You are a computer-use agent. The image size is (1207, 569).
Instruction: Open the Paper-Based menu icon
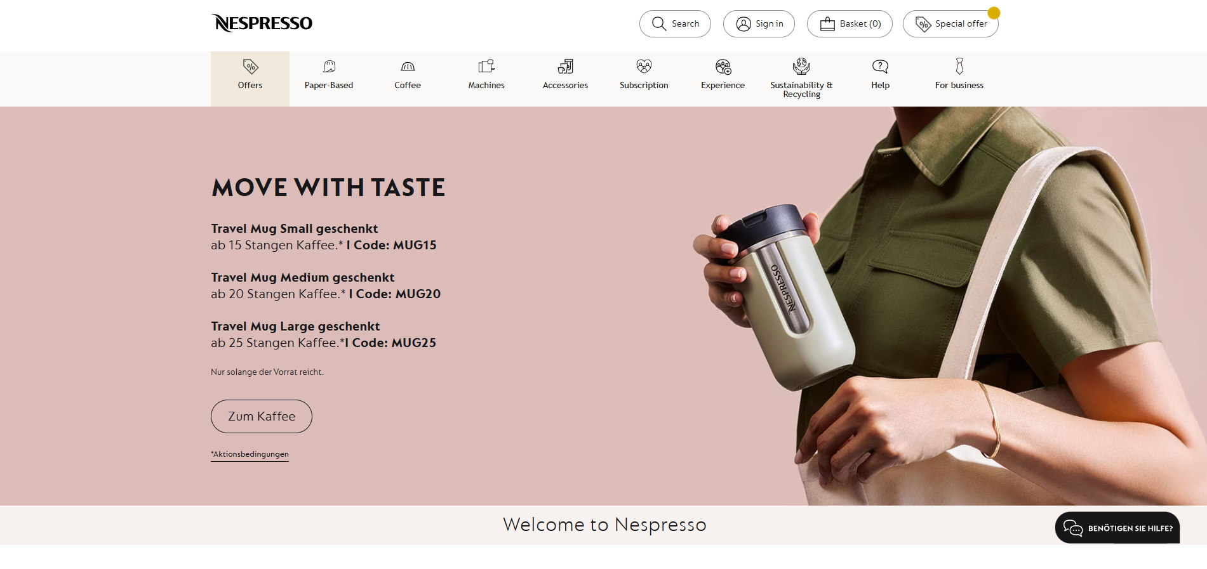pos(329,67)
